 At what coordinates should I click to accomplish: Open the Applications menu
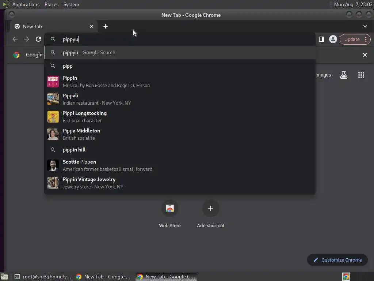[26, 4]
